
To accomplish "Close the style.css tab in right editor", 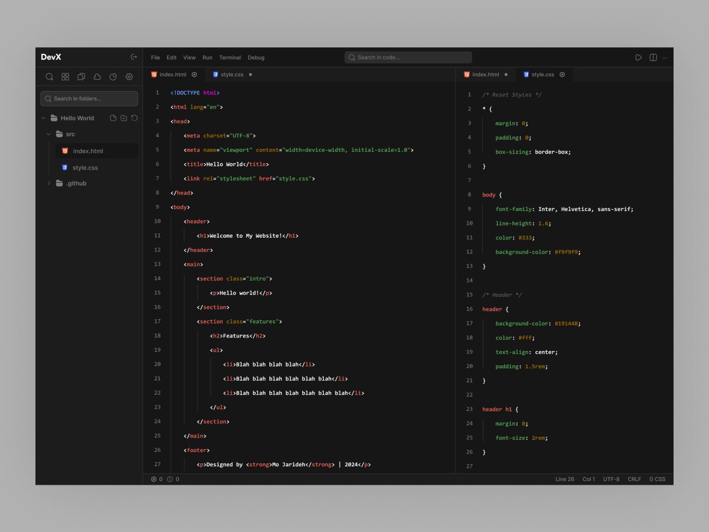I will coord(562,74).
